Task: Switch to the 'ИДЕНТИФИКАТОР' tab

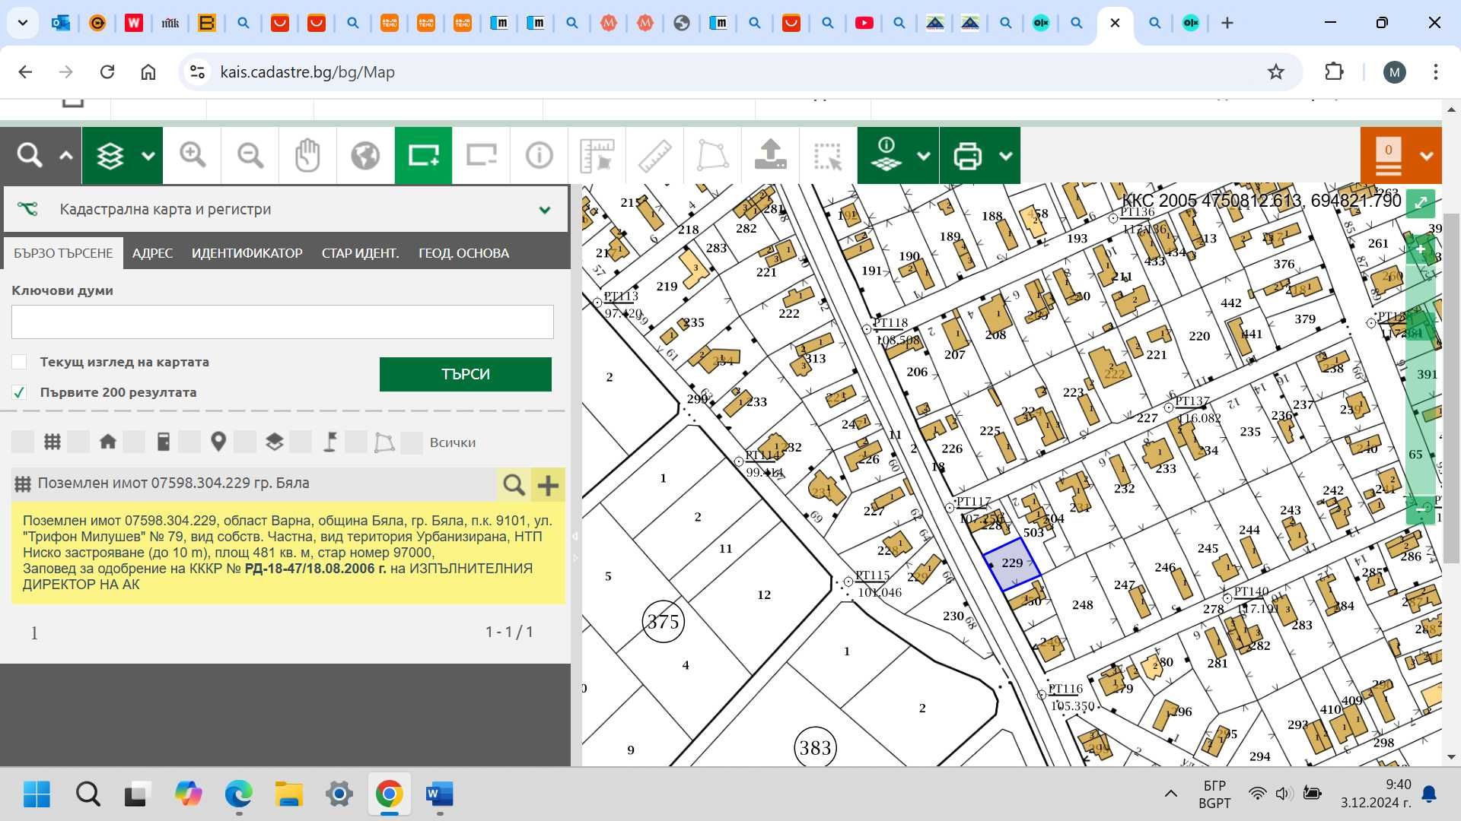Action: click(x=247, y=253)
